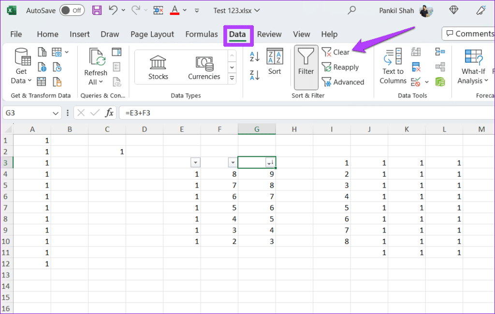
Task: Click the pen coming-soon icon
Action: point(481,10)
